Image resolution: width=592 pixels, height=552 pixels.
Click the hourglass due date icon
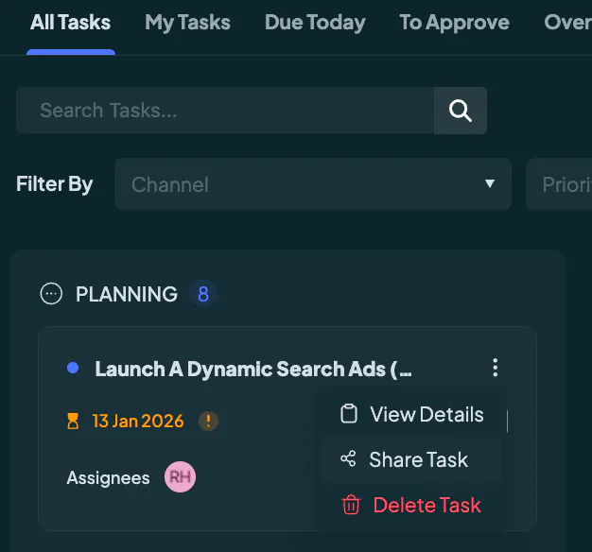pyautogui.click(x=73, y=421)
